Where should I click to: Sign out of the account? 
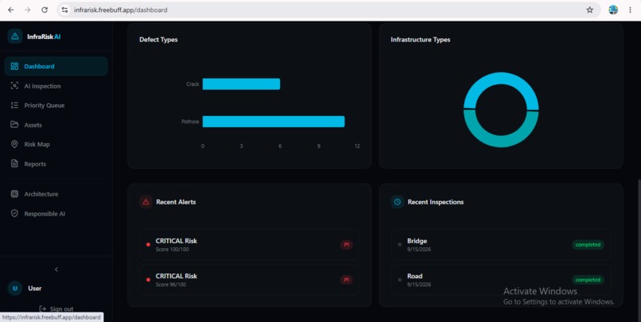(x=56, y=309)
